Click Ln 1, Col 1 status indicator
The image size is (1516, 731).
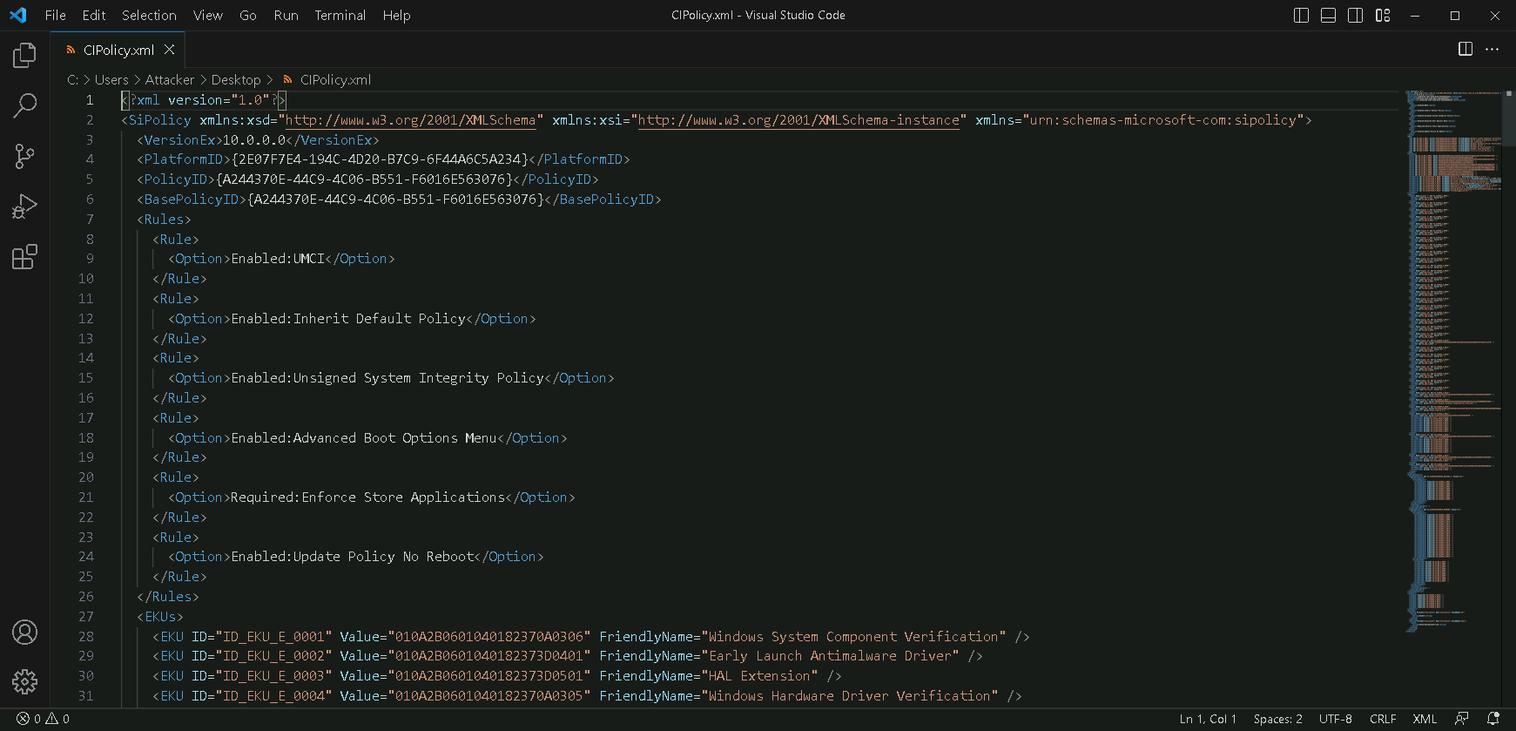pos(1208,719)
